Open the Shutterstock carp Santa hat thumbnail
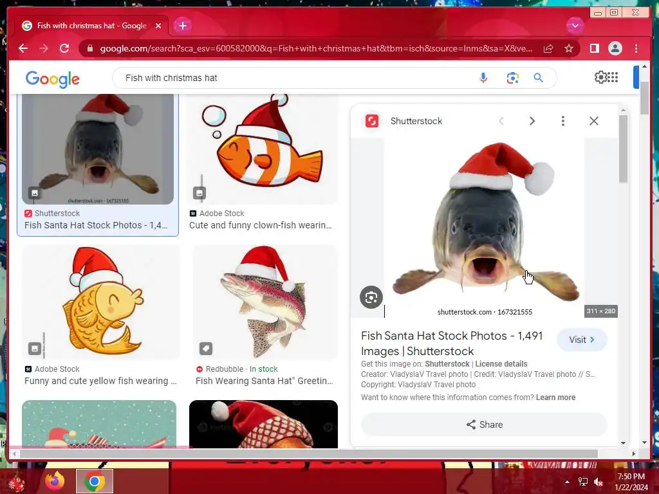The height and width of the screenshot is (494, 659). (98, 149)
